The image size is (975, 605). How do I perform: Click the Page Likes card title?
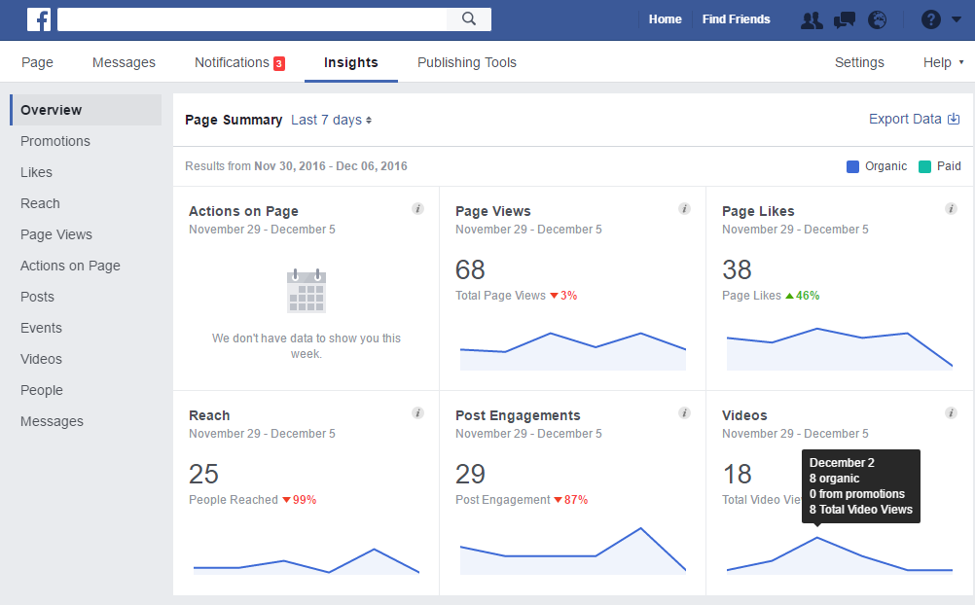pyautogui.click(x=758, y=211)
